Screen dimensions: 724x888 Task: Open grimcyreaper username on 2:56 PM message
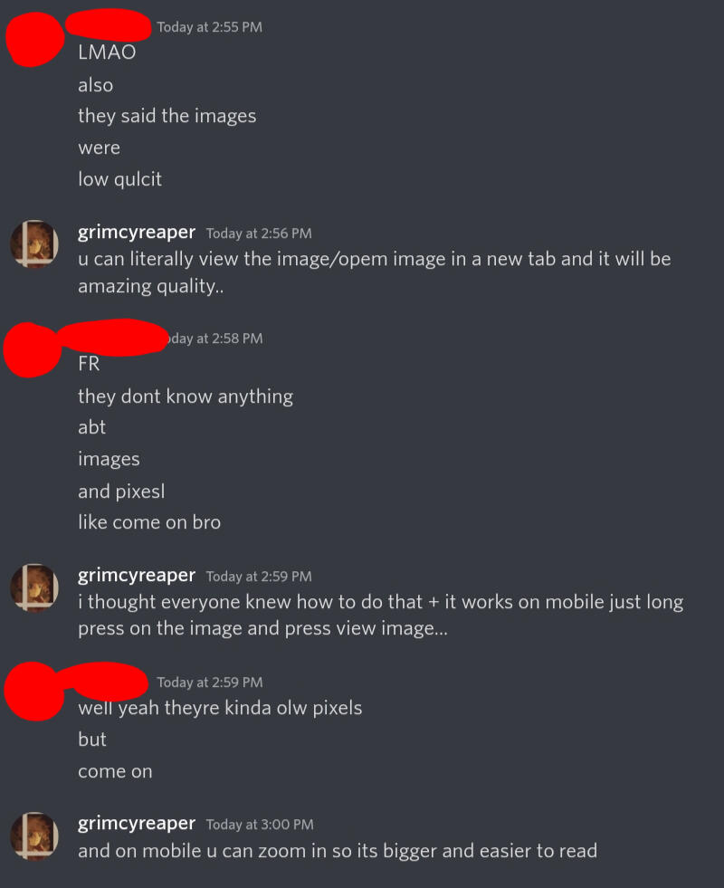[137, 232]
